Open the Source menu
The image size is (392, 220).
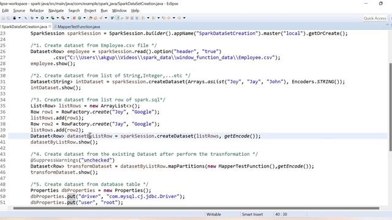19,10
